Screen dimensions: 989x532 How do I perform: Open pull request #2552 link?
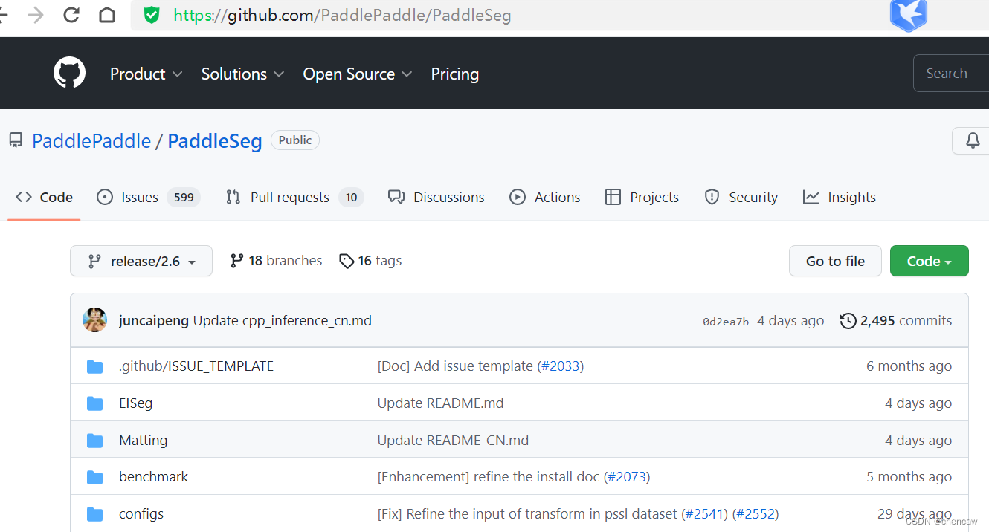[755, 514]
